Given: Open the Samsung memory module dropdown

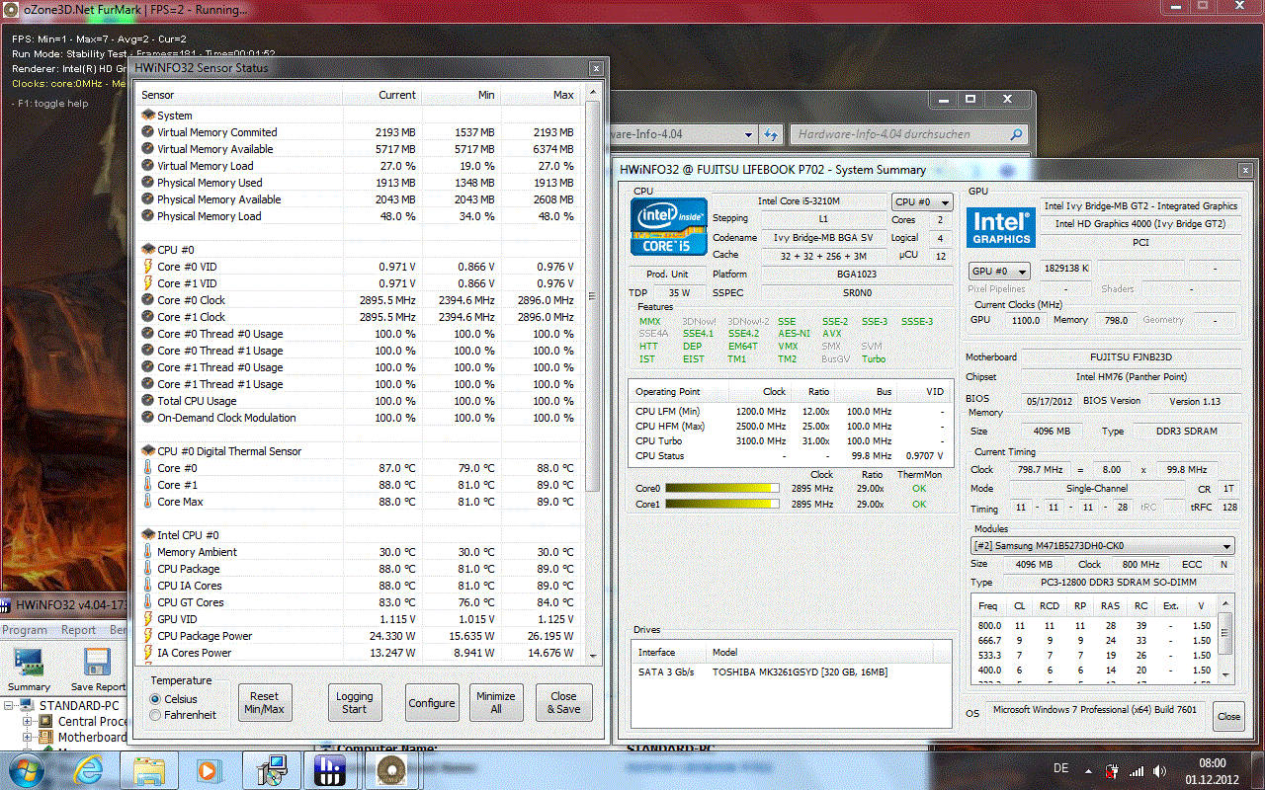Looking at the screenshot, I should [1103, 546].
